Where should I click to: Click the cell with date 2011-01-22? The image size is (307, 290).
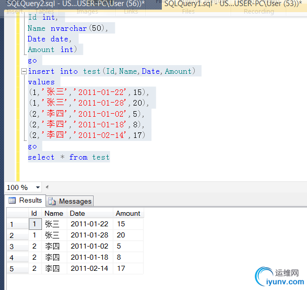click(x=90, y=224)
